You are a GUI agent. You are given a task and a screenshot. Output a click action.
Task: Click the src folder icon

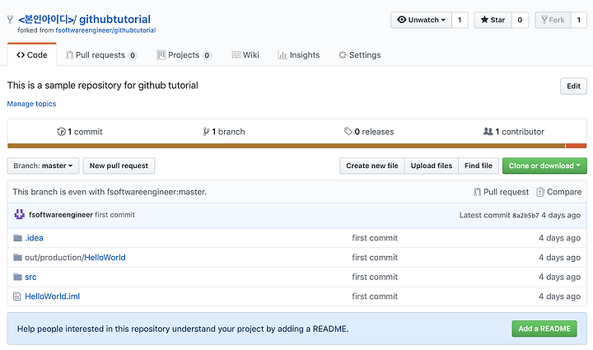tap(17, 277)
